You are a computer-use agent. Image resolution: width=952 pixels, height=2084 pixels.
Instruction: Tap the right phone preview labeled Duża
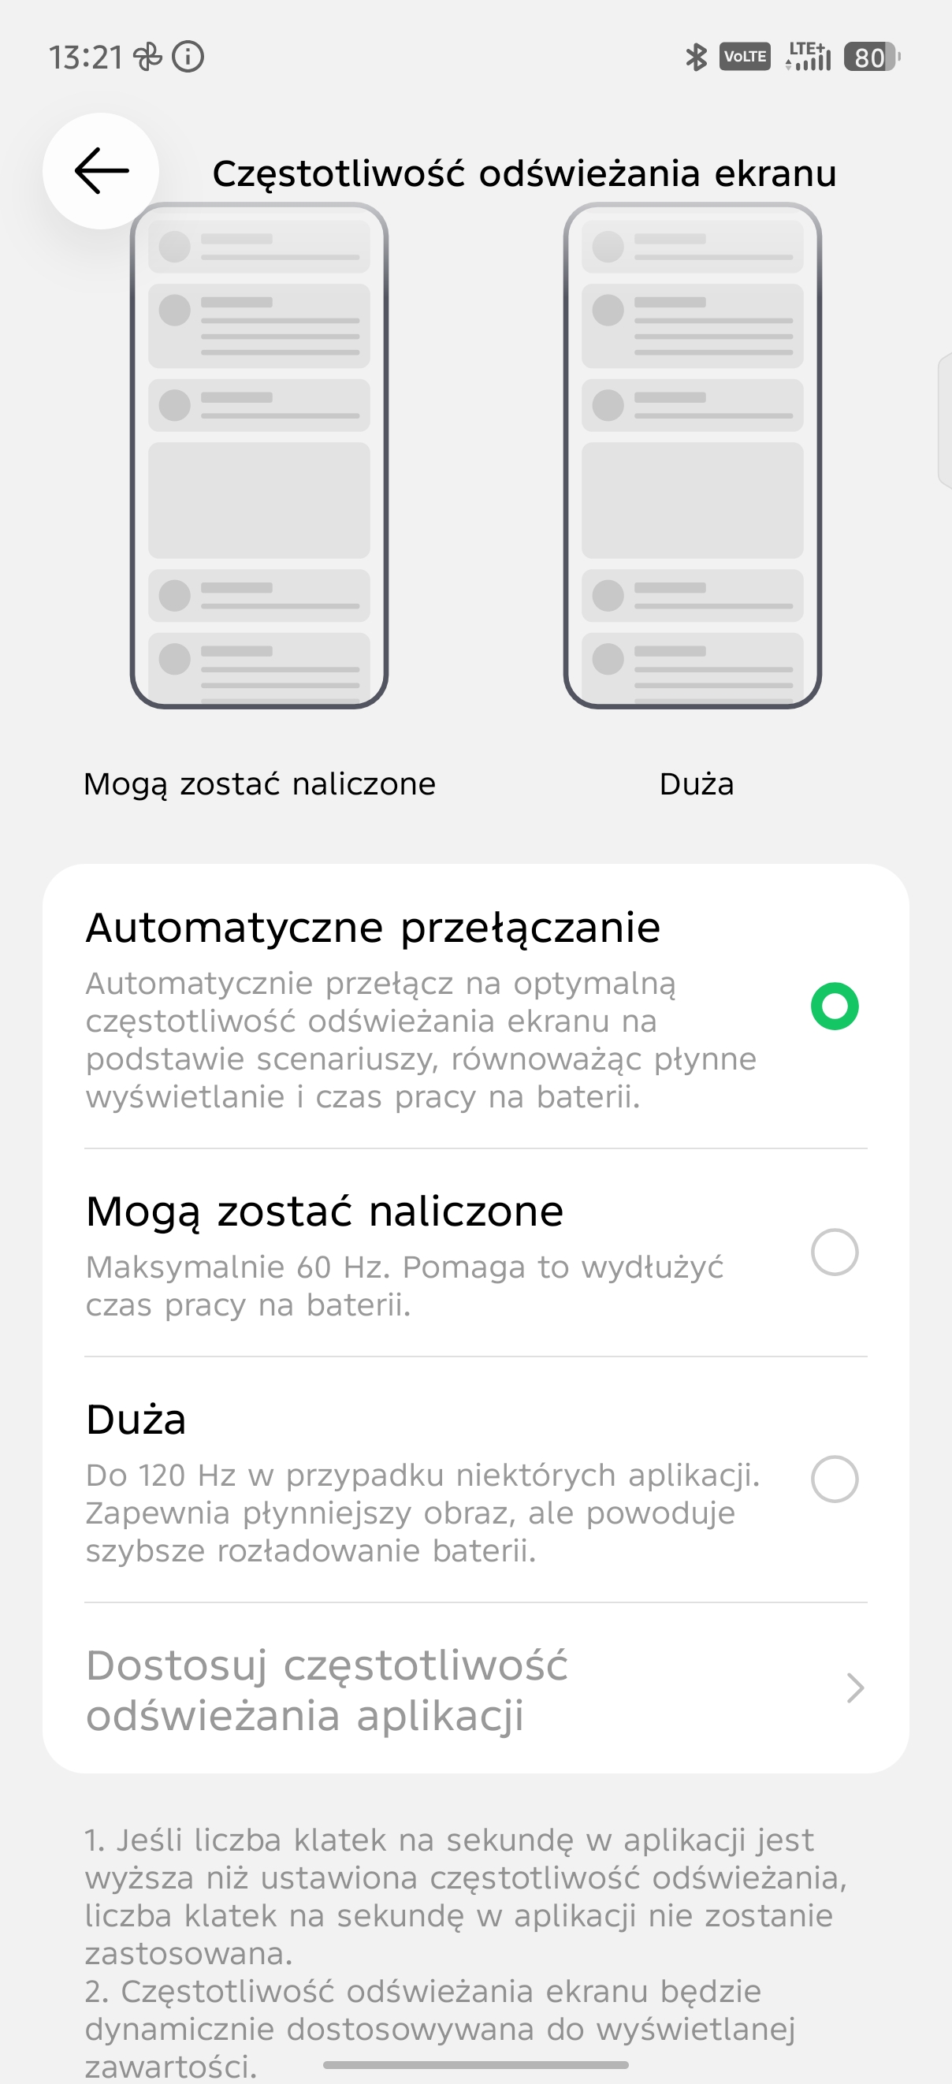(693, 456)
